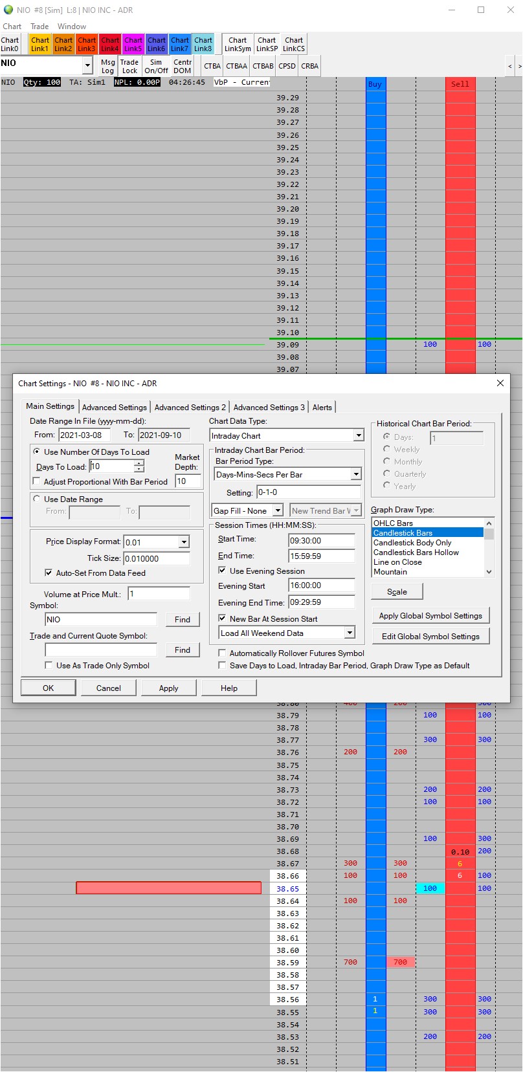The width and height of the screenshot is (523, 1072).
Task: Select the Use Date Range radio button
Action: [x=37, y=499]
